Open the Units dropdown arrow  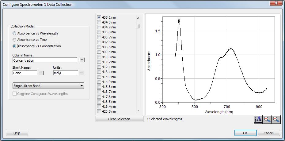[82, 73]
